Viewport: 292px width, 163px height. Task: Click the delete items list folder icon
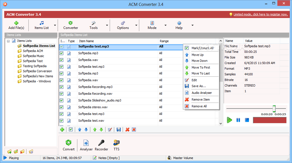(x=22, y=152)
